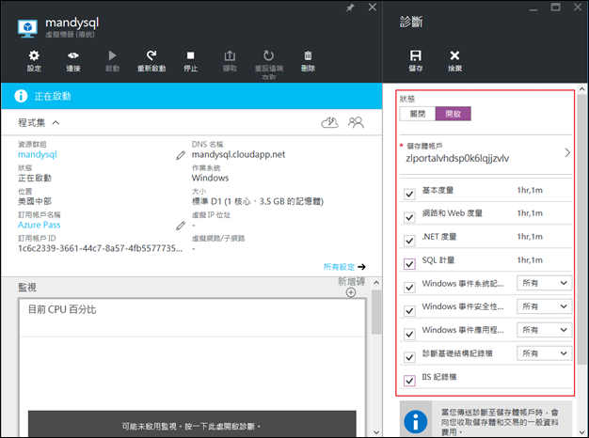Screen dimensions: 589x438
Task: Click the size 標準 D1 text
Action: 258,201
